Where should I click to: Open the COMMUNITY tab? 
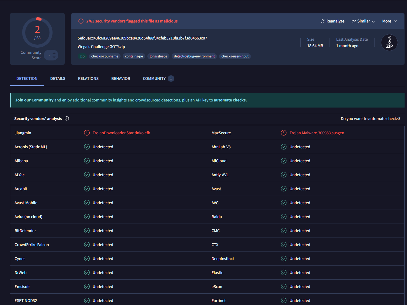(x=158, y=78)
